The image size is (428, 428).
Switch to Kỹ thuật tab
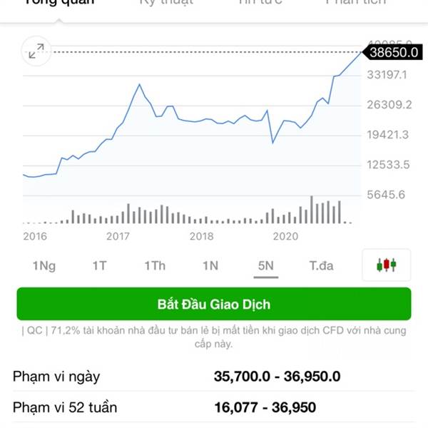[x=166, y=2]
